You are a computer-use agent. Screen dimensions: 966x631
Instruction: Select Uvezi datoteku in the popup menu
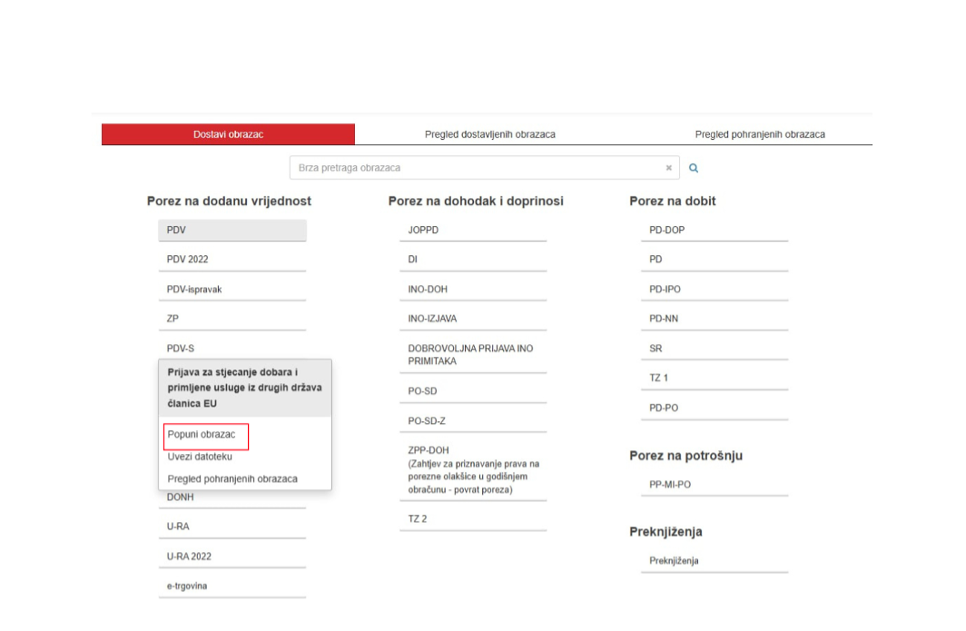tap(201, 457)
